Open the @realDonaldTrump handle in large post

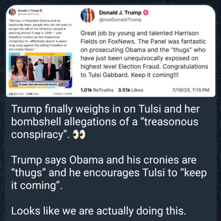(x=120, y=19)
